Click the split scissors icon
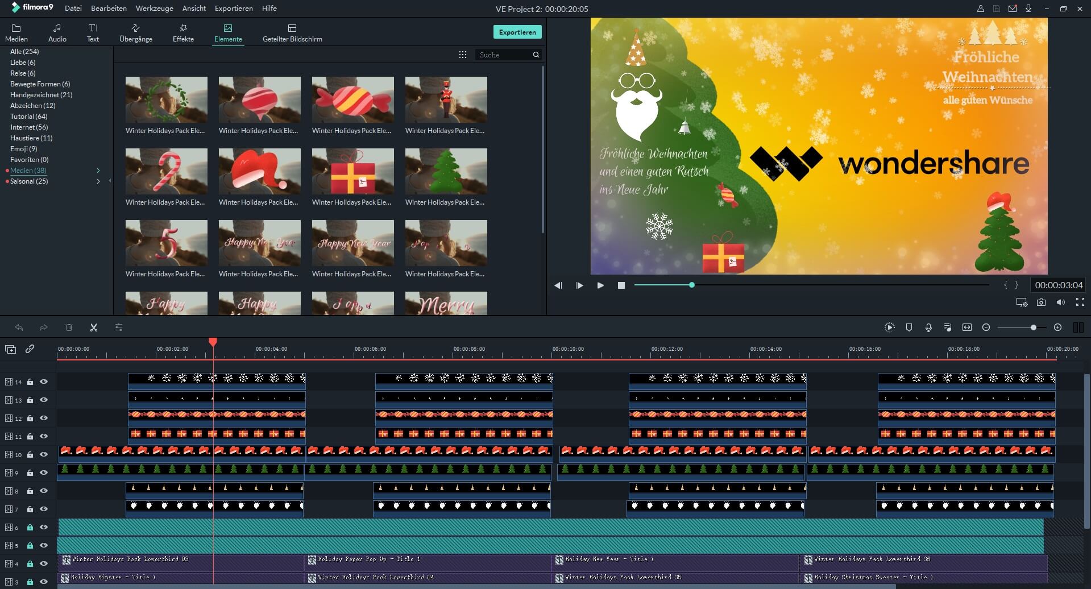The height and width of the screenshot is (589, 1091). point(94,327)
